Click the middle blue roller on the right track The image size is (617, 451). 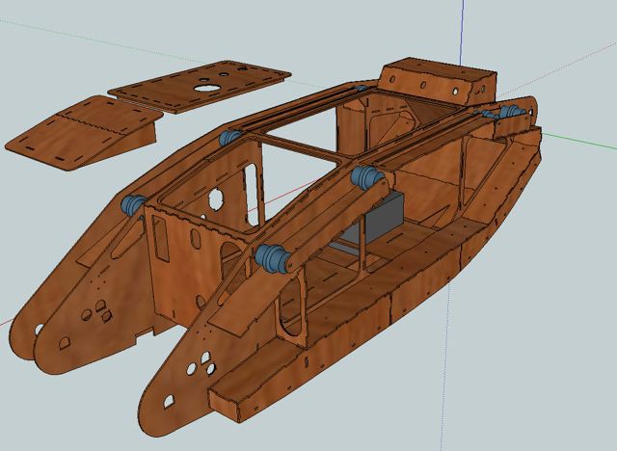364,177
